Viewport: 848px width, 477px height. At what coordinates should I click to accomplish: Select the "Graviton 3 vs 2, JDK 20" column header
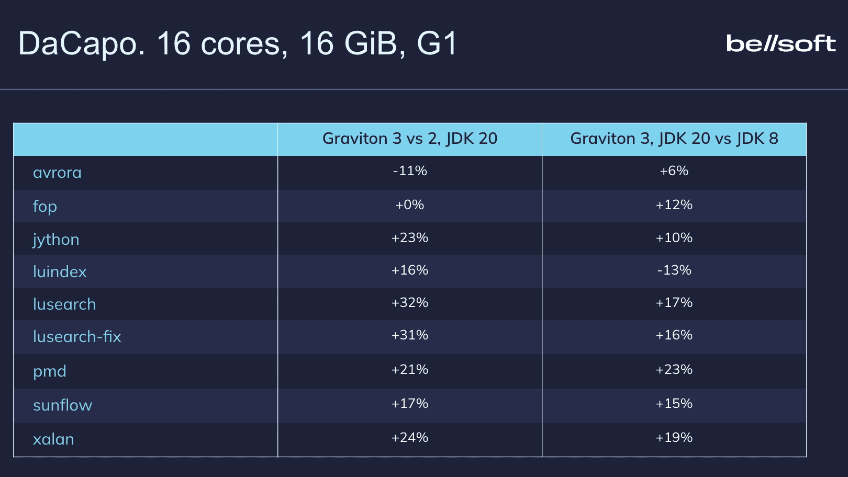[x=410, y=139]
